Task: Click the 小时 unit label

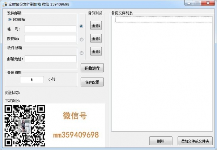Action: [52, 79]
